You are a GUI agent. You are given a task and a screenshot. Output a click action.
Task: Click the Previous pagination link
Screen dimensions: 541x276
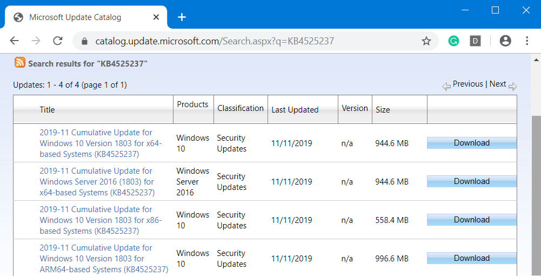[x=468, y=84]
